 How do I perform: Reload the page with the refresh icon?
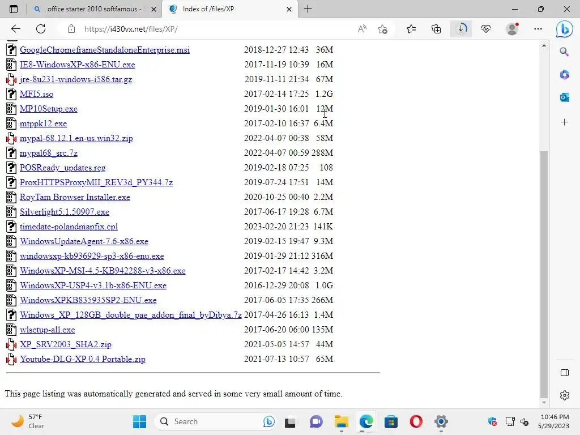point(41,29)
